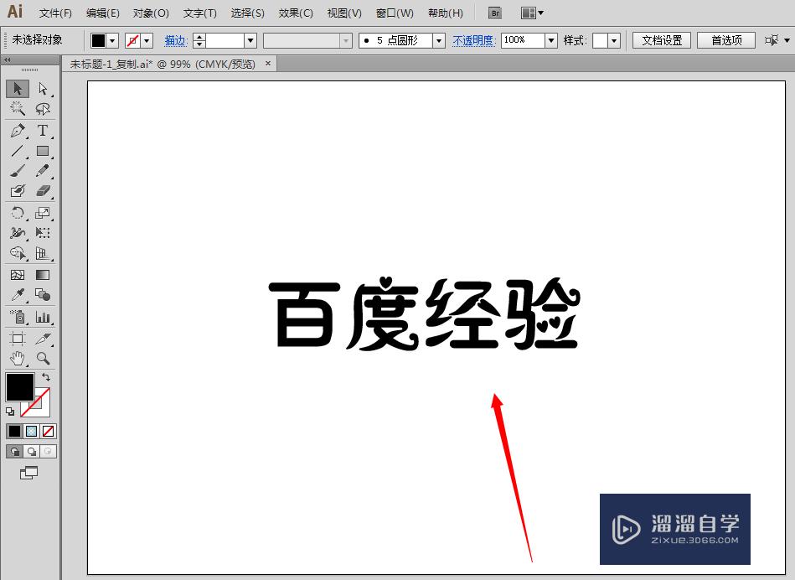
Task: Choose the Eraser tool
Action: [x=43, y=191]
